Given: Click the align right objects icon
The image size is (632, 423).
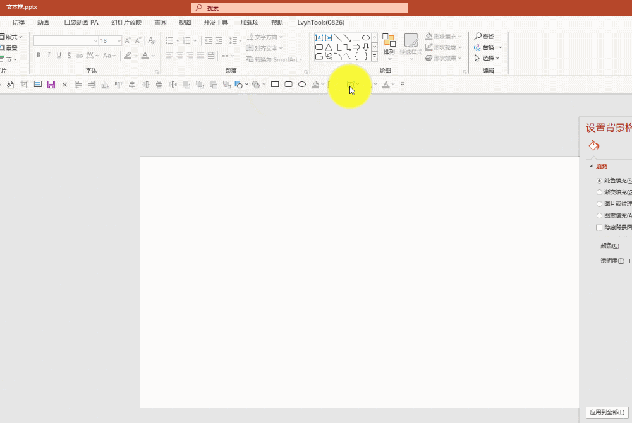Looking at the screenshot, I should coord(92,85).
